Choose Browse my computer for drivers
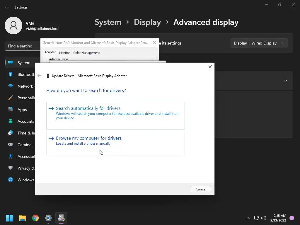This screenshot has width=300, height=225. pyautogui.click(x=115, y=143)
